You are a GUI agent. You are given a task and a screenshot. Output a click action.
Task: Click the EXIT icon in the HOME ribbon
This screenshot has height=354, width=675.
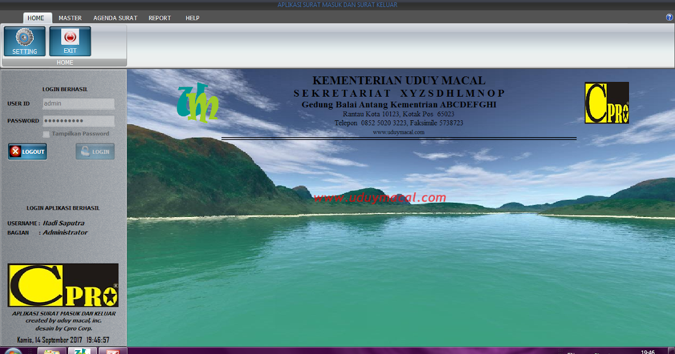[70, 37]
